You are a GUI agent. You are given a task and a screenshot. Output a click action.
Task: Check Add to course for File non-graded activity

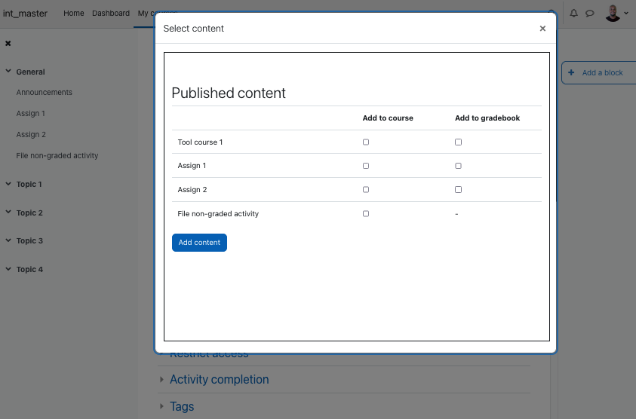(x=366, y=213)
